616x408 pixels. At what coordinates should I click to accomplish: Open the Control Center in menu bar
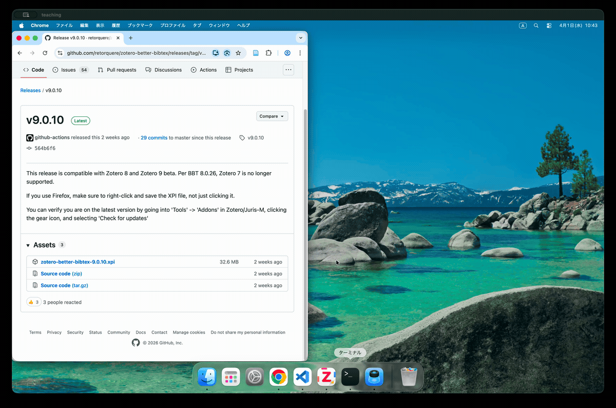pyautogui.click(x=549, y=25)
